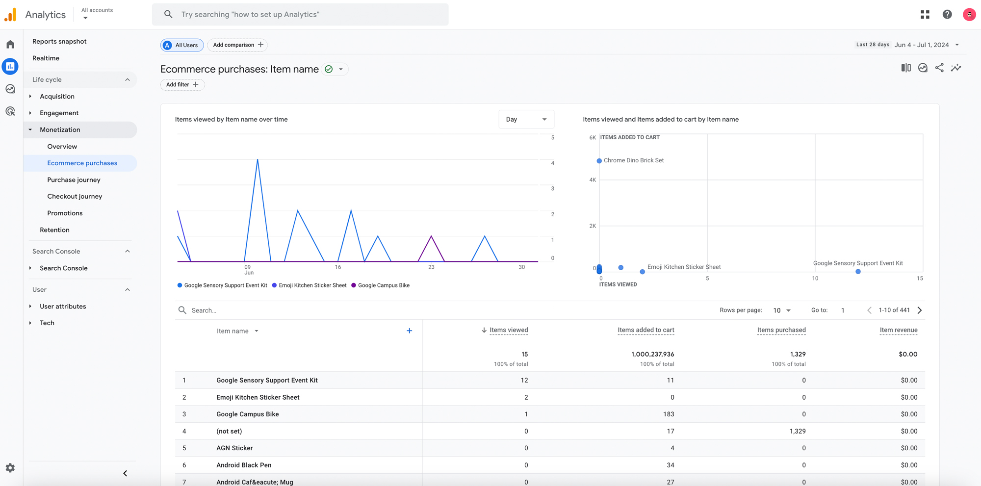Viewport: 981px width, 486px height.
Task: Open the user account avatar
Action: [969, 15]
